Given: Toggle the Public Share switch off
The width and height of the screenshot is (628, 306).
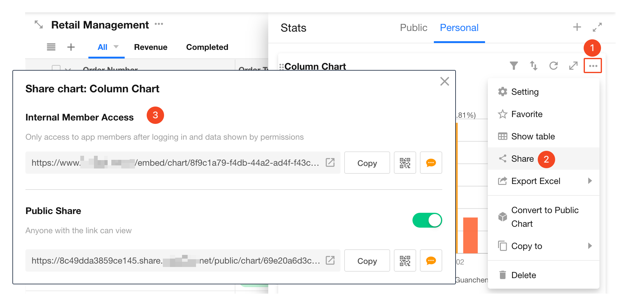Looking at the screenshot, I should [x=427, y=220].
